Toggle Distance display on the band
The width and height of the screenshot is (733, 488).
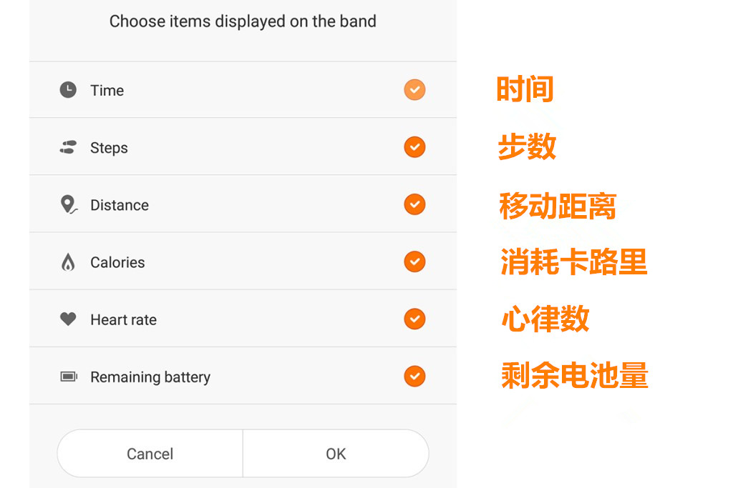pyautogui.click(x=414, y=204)
